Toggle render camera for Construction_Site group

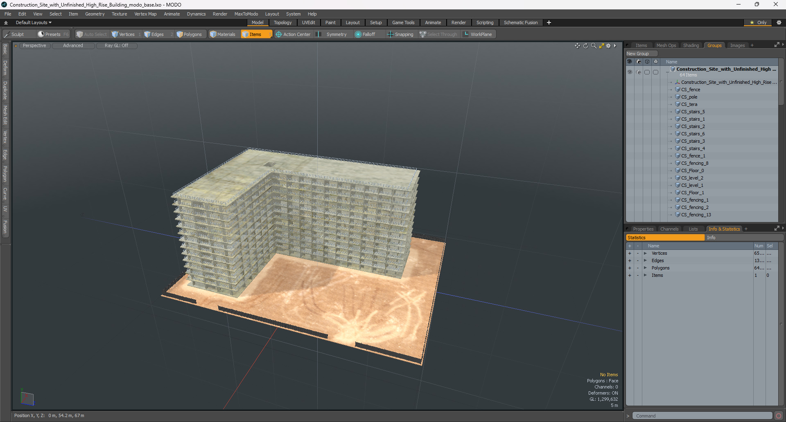[x=639, y=72]
